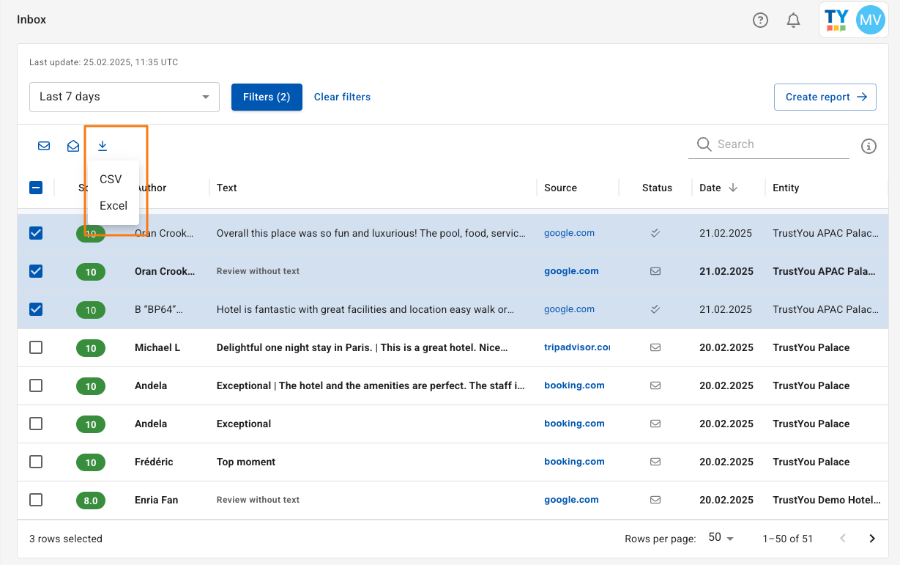
Task: Expand the Rows per page dropdown
Action: pyautogui.click(x=721, y=538)
